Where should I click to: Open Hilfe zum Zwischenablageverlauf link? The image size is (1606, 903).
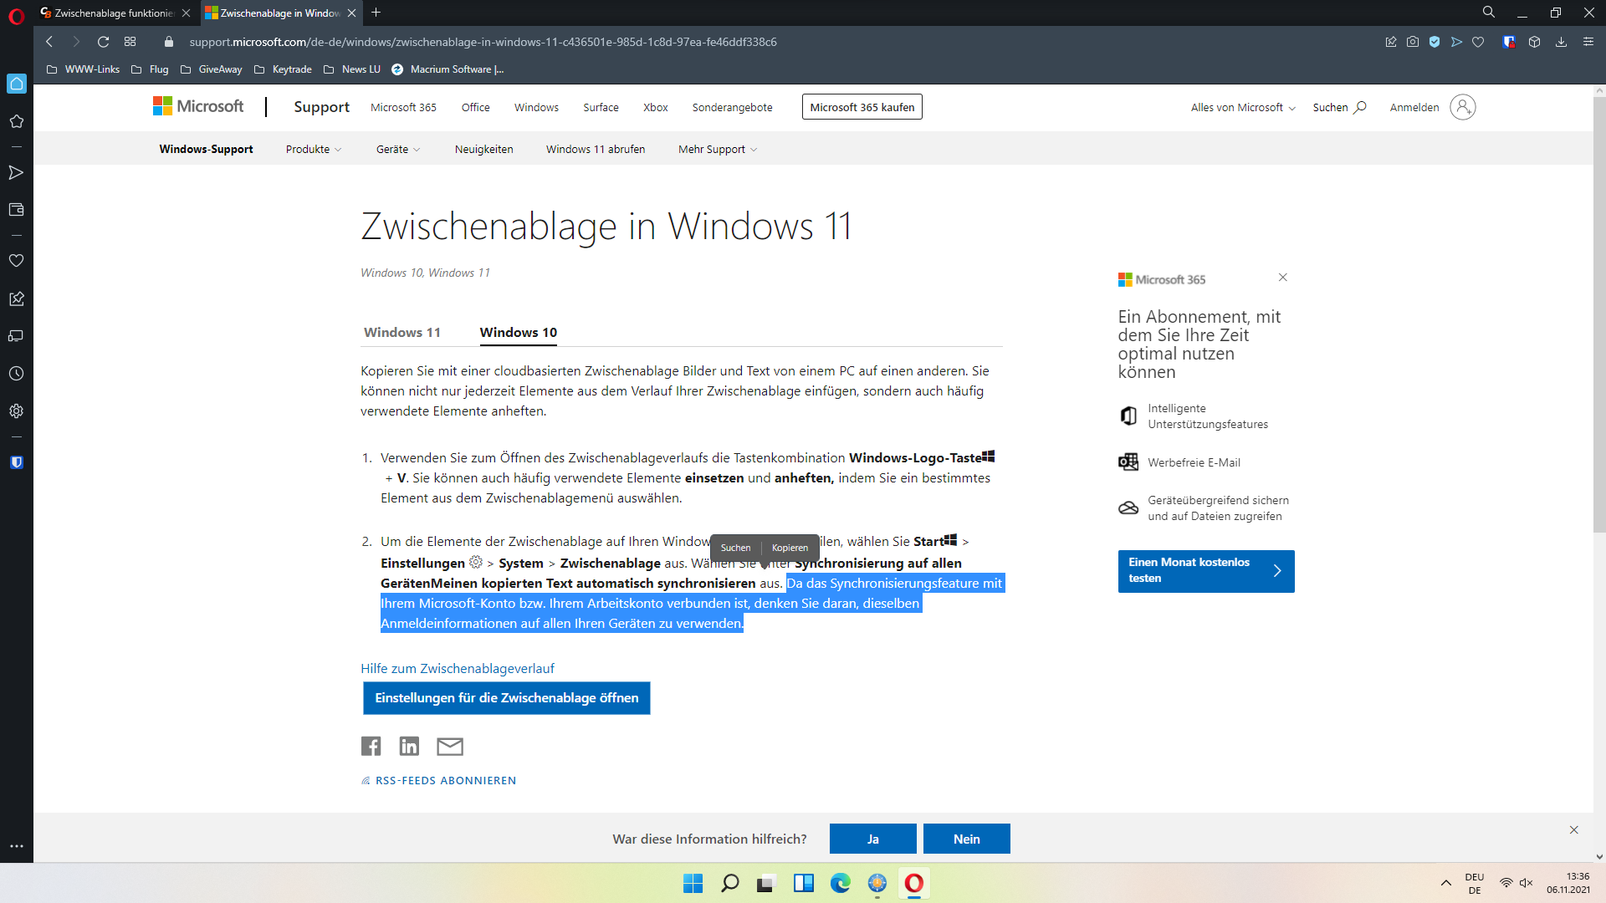[x=457, y=668]
